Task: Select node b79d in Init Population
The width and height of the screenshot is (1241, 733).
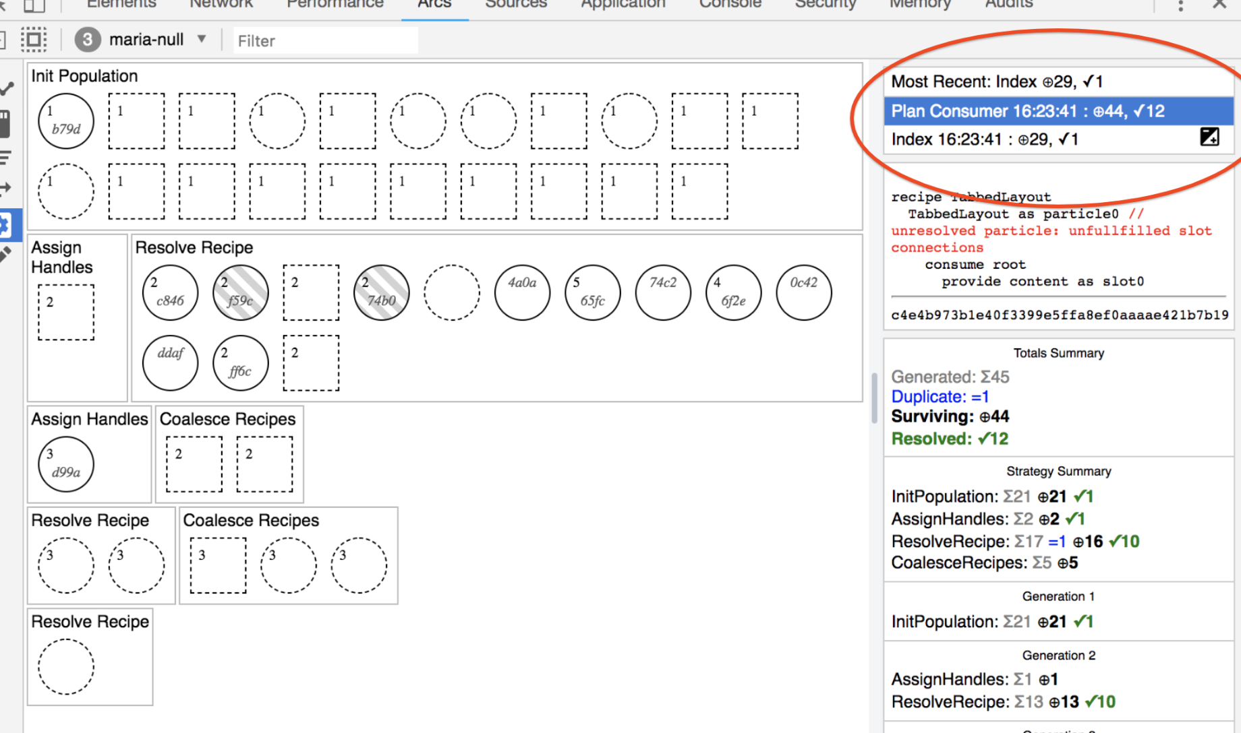Action: (x=65, y=121)
